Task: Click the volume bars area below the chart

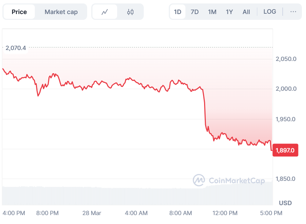Action: pos(103,196)
